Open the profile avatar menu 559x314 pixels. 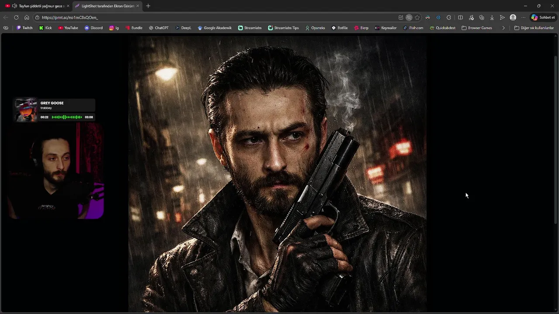click(x=513, y=17)
